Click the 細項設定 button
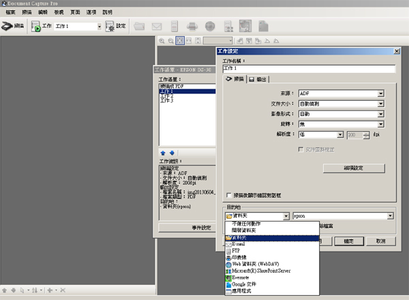Screen dimensions: 409x300 [354, 168]
